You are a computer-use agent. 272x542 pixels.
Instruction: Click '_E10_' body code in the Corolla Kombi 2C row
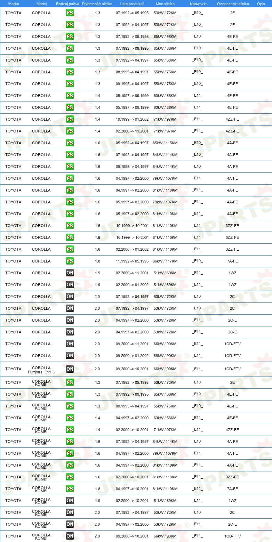coord(197,512)
